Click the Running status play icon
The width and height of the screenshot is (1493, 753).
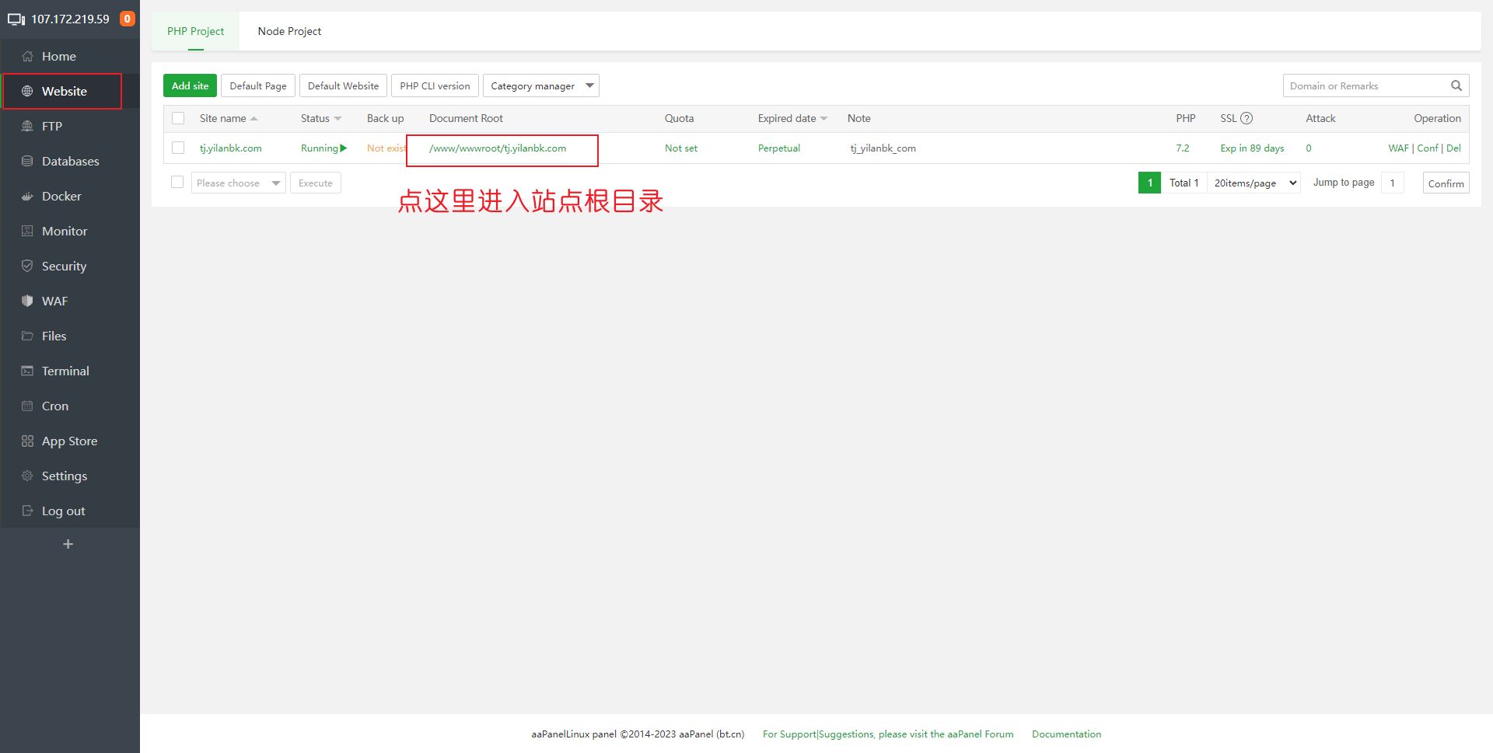click(x=344, y=148)
